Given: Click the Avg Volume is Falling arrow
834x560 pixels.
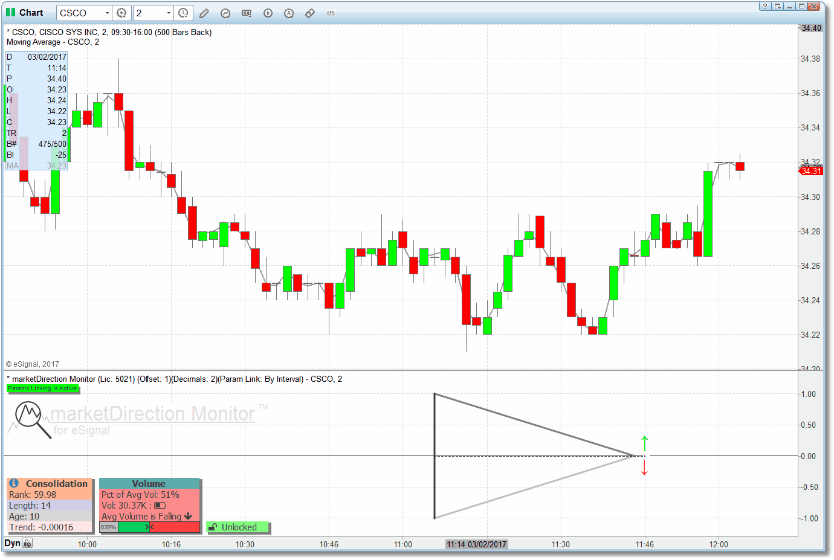Looking at the screenshot, I should [188, 517].
